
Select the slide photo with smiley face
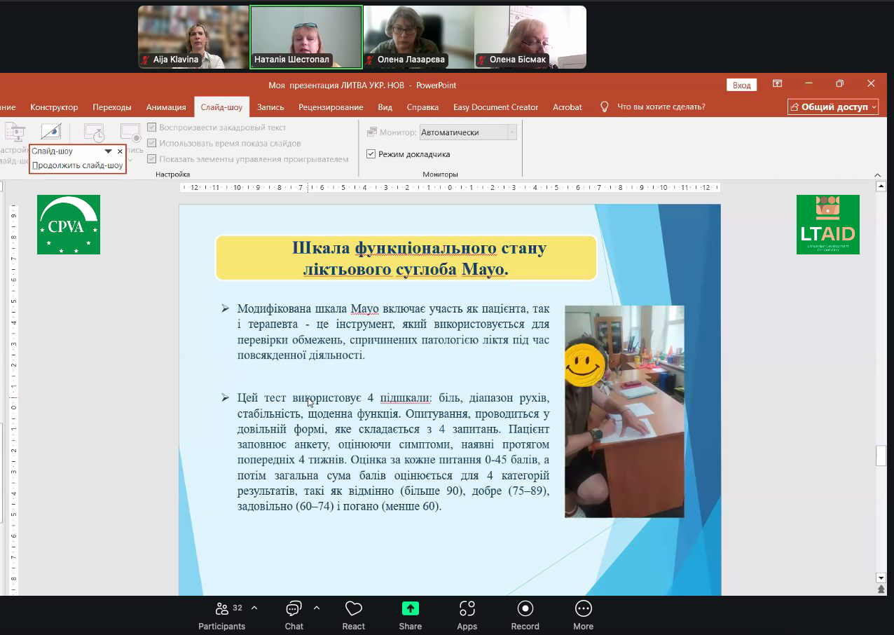click(x=624, y=411)
